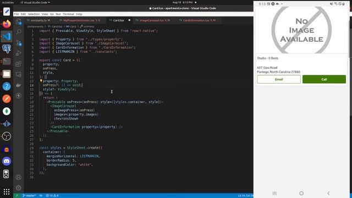Click the LISTMARGIN value on line 31
This screenshot has height=198, width=352.
[x=89, y=156]
